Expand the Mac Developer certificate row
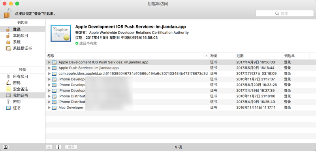 (x=49, y=108)
